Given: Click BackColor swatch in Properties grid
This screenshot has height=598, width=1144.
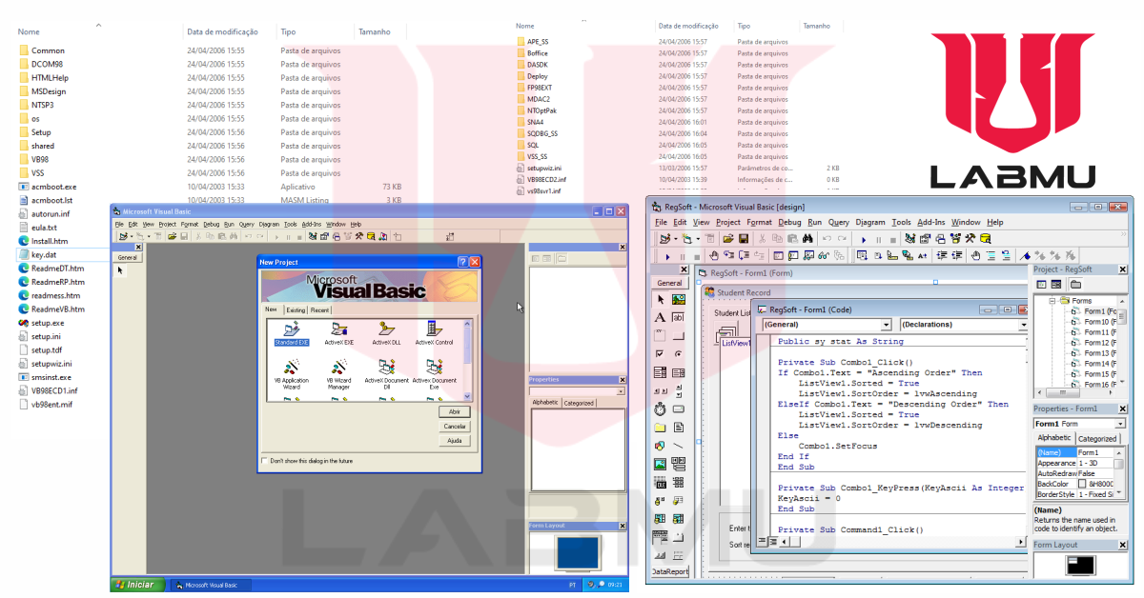Looking at the screenshot, I should 1082,484.
